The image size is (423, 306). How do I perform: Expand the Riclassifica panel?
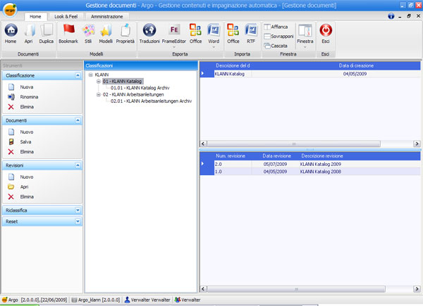pos(78,210)
